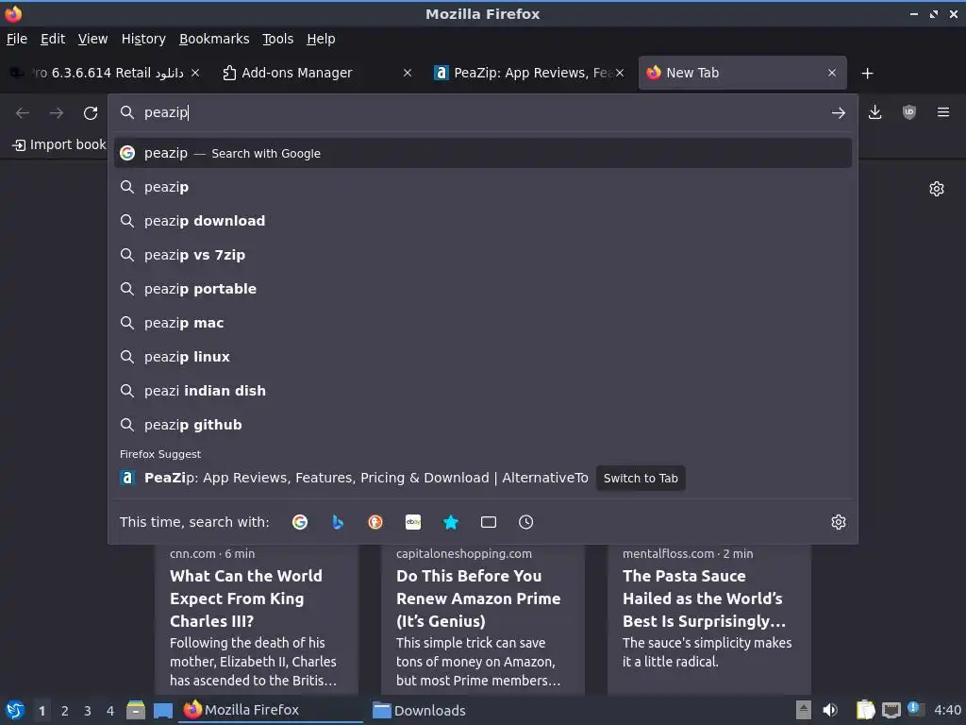The image size is (966, 725).
Task: Click the volume speaker tray icon
Action: click(x=830, y=710)
